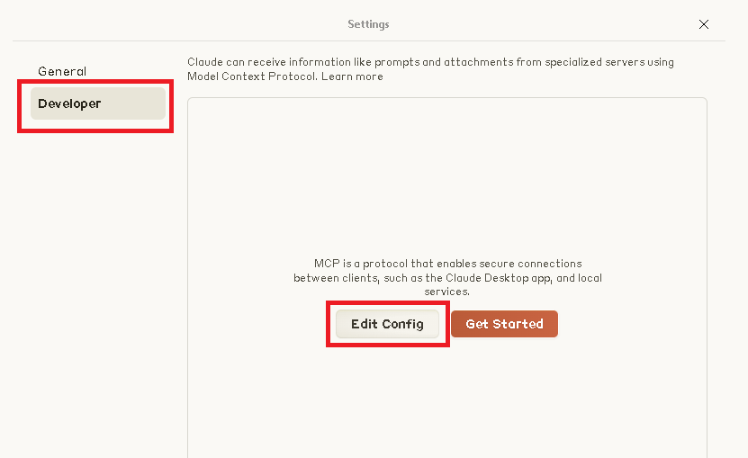Click the Edit Config button
The height and width of the screenshot is (458, 748).
(x=387, y=324)
